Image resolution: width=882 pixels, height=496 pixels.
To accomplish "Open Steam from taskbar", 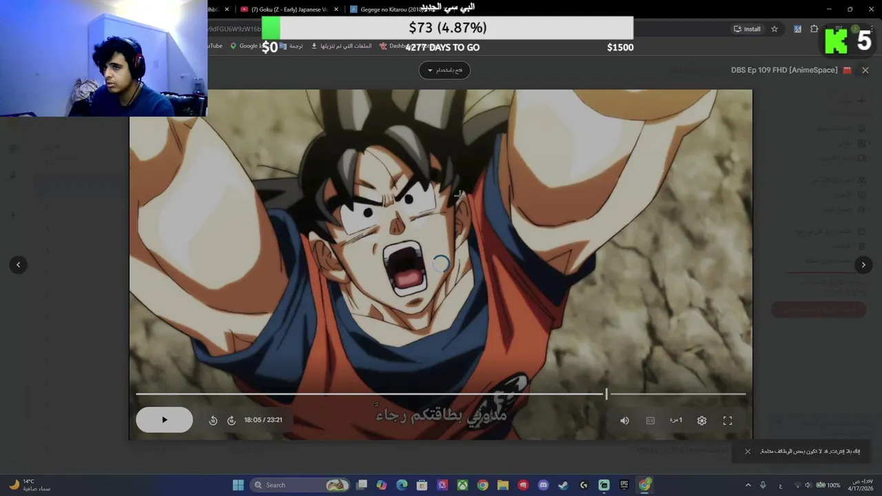I will tap(563, 485).
